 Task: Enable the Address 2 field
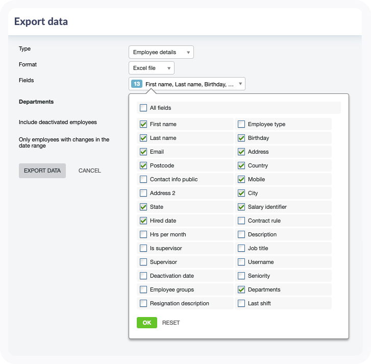pos(143,193)
